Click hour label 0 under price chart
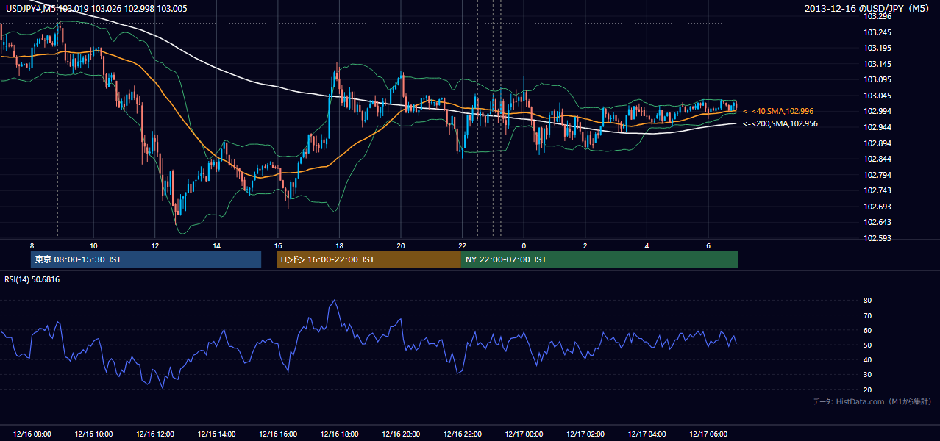Image resolution: width=940 pixels, height=441 pixels. click(x=524, y=245)
